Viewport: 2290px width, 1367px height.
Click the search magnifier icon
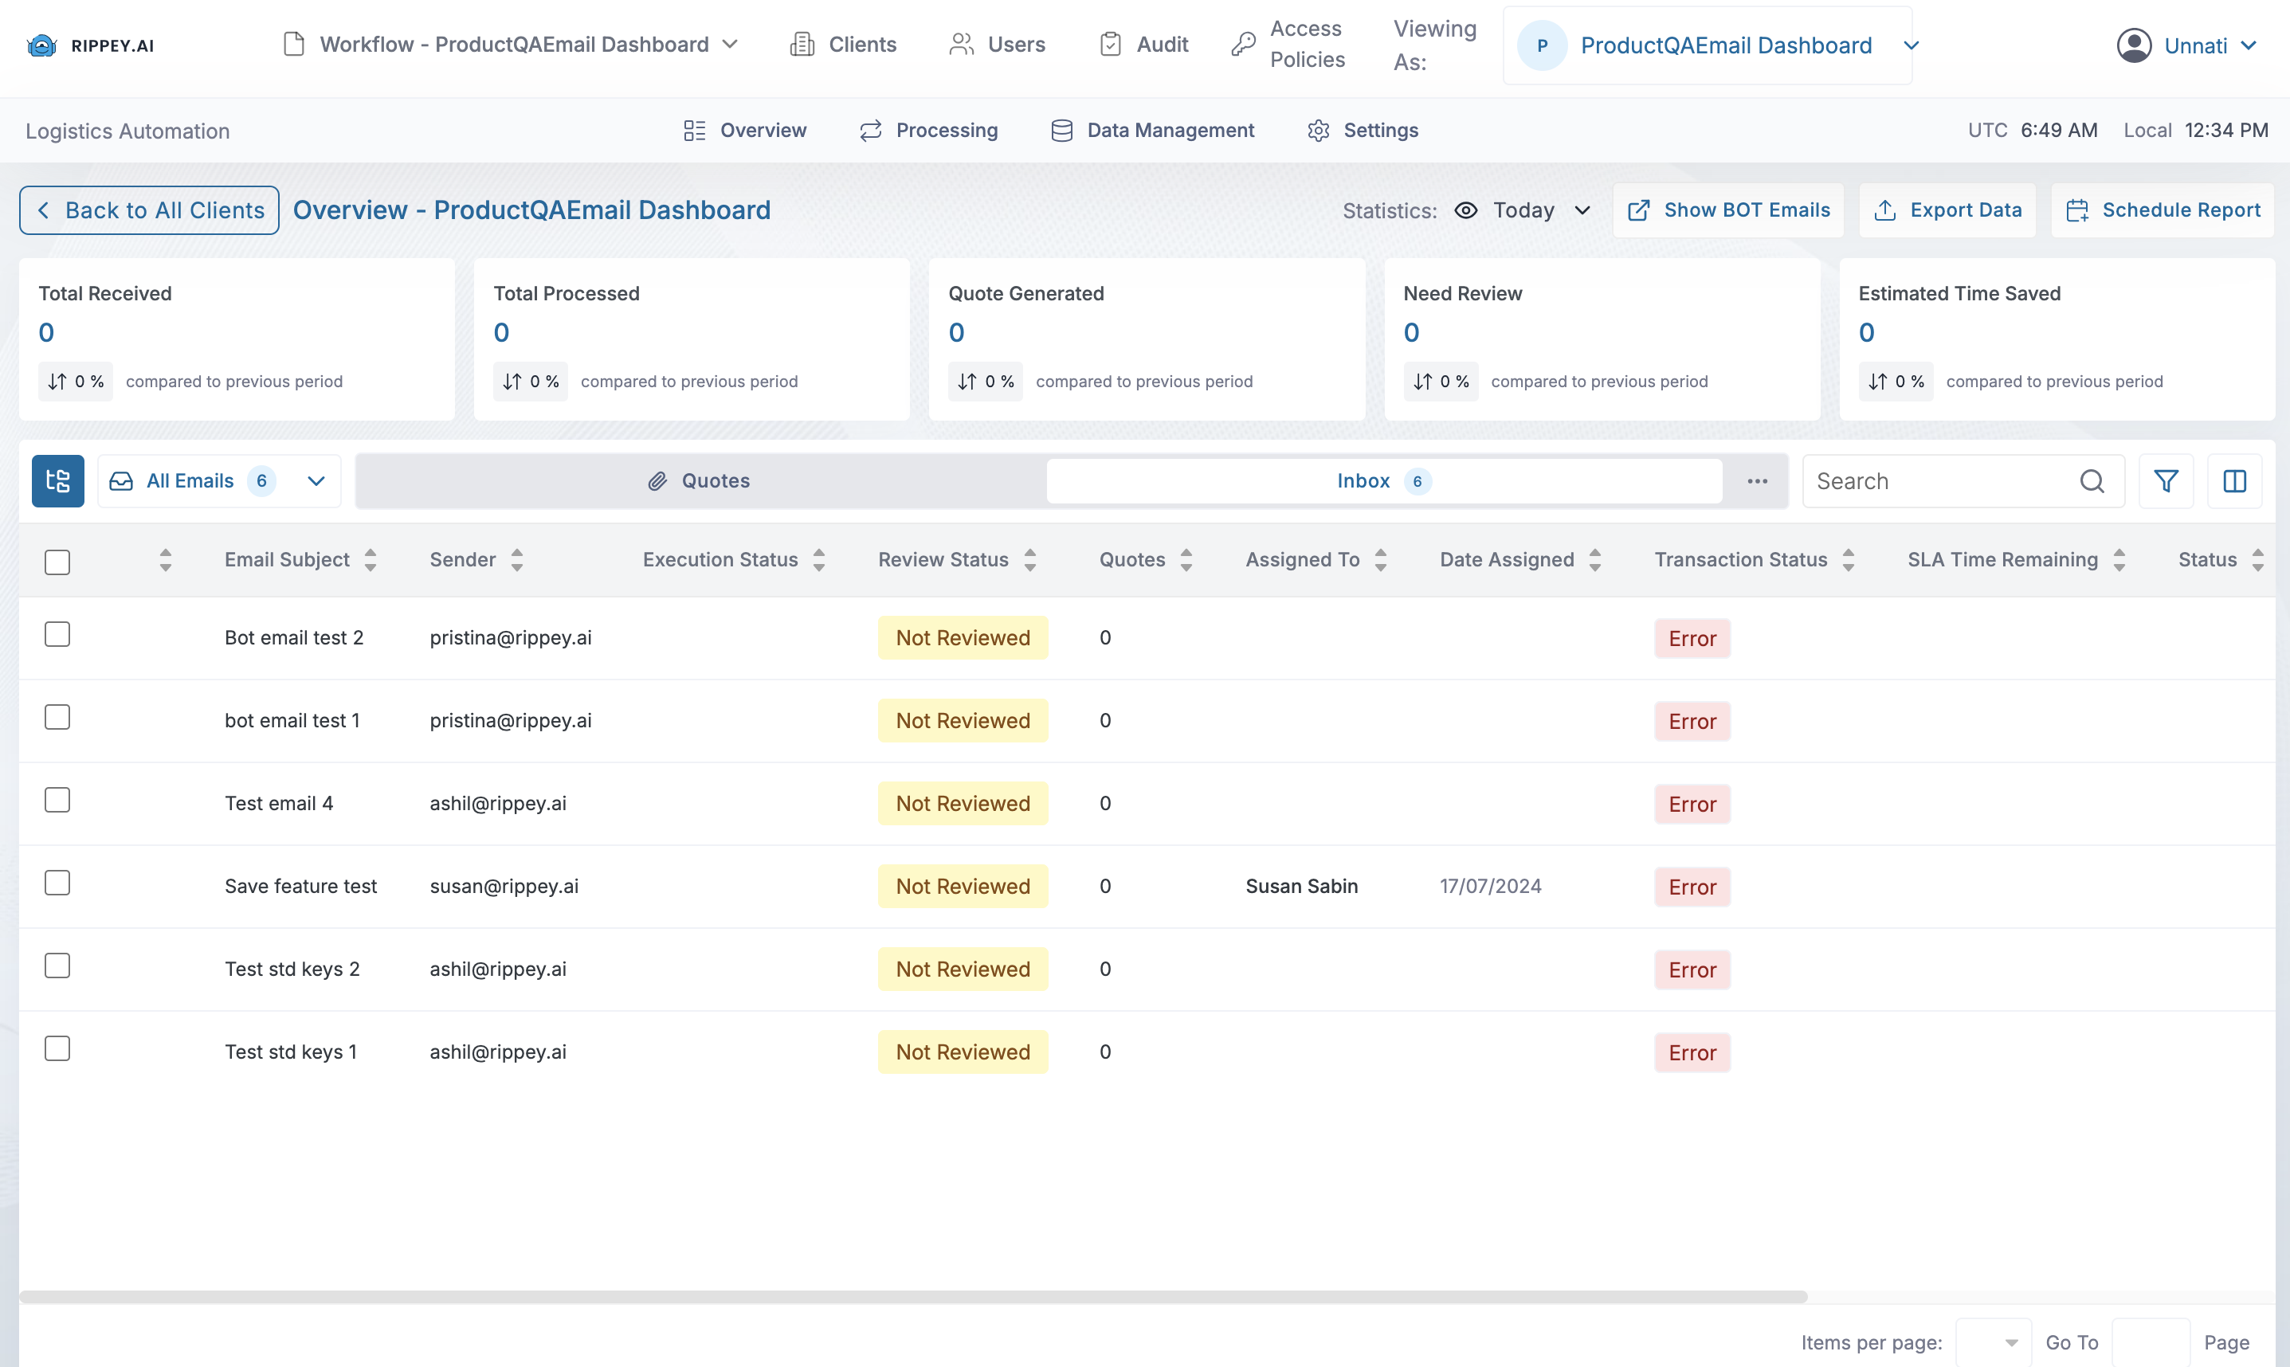[x=2091, y=481]
